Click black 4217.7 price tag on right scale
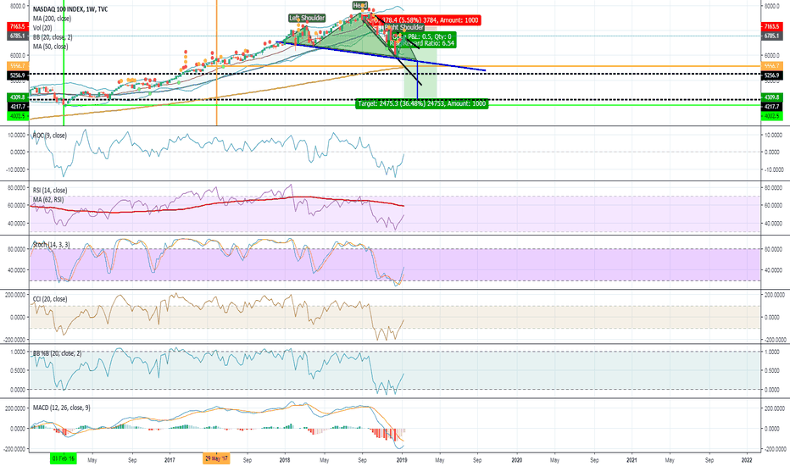Image resolution: width=790 pixels, height=466 pixels. click(771, 106)
